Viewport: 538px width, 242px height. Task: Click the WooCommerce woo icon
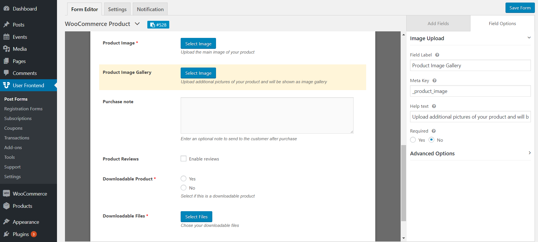(6, 194)
